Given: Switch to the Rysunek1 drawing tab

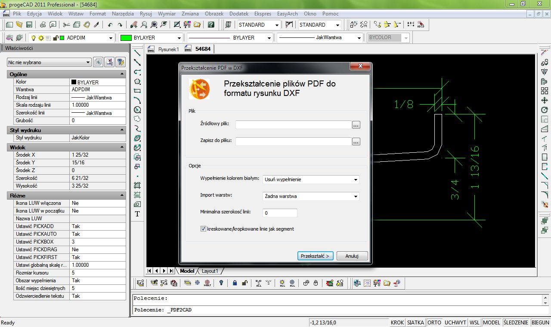Looking at the screenshot, I should tap(168, 49).
